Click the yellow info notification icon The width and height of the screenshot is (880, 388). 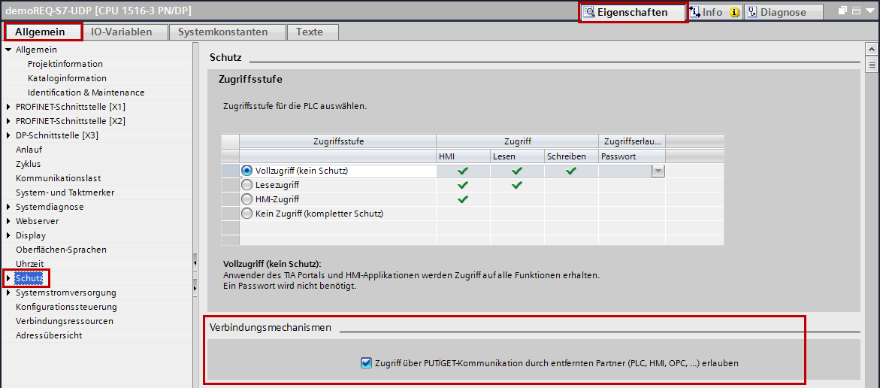(x=733, y=12)
